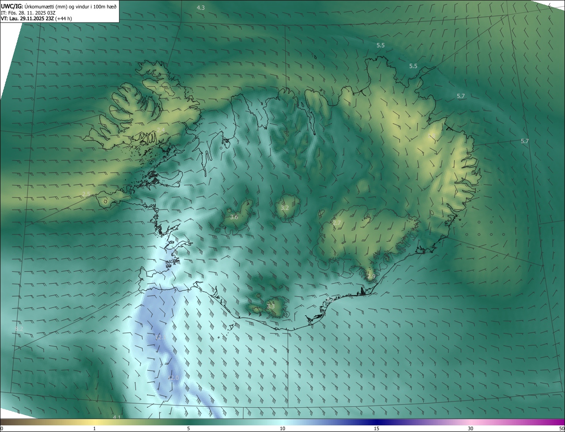Click the 50 tick label on the colour scale
This screenshot has width=565, height=432.
coord(561,428)
